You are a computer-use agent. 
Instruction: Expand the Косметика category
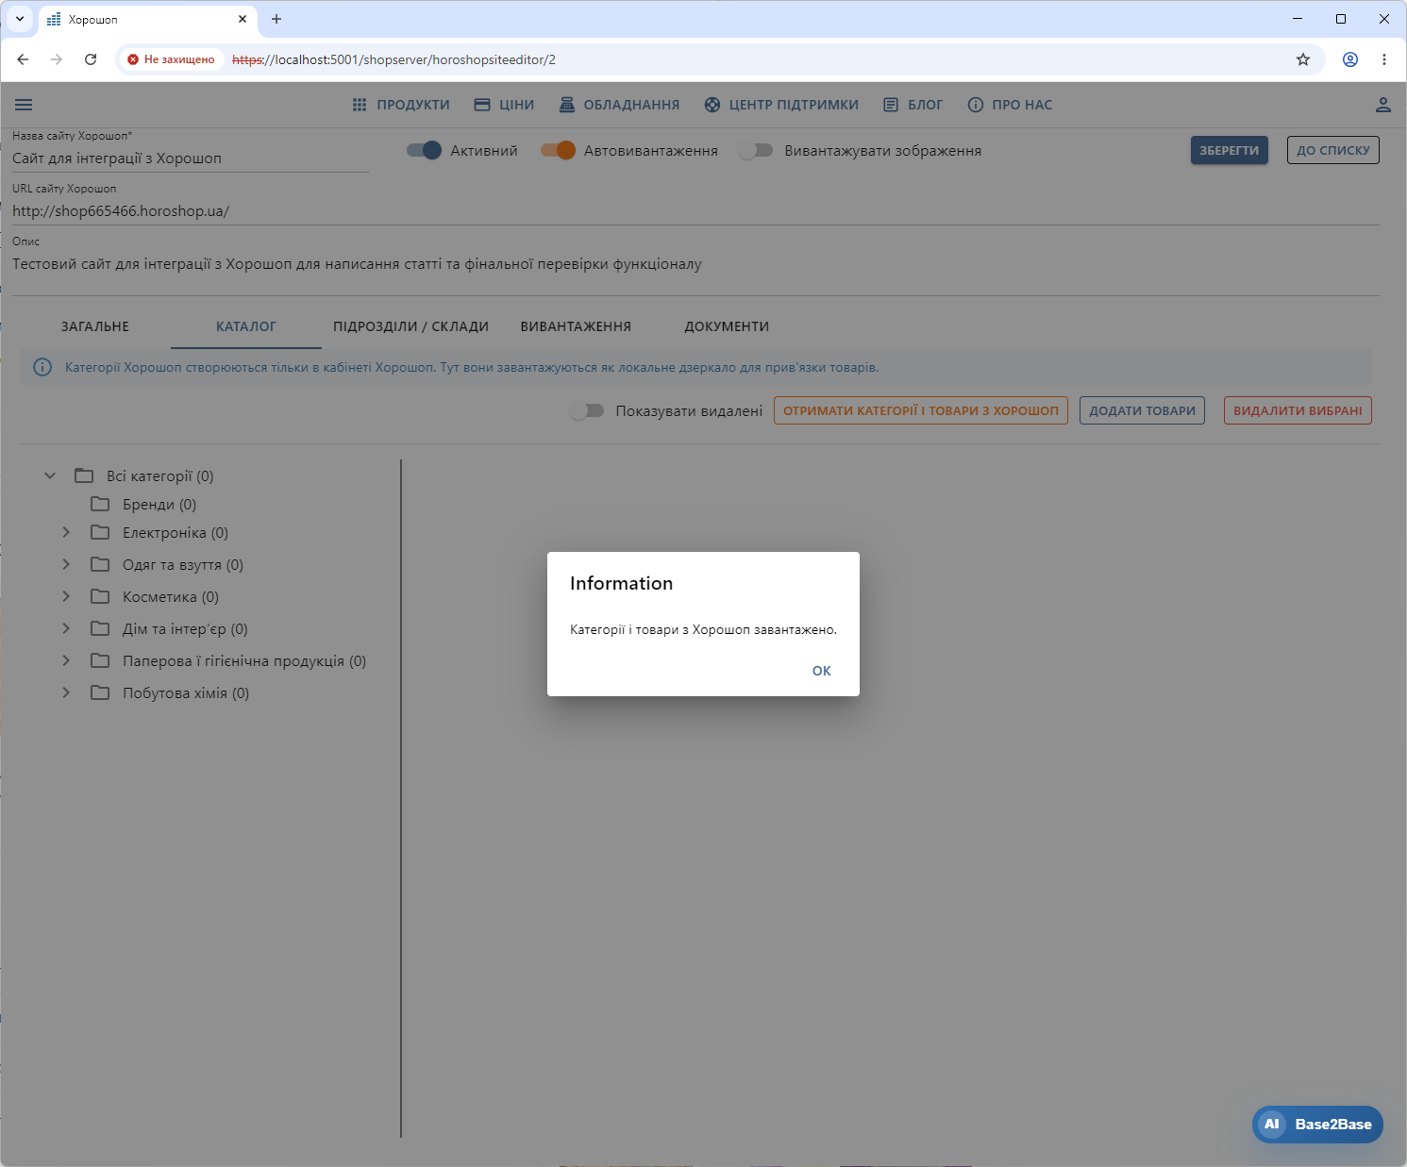[66, 596]
